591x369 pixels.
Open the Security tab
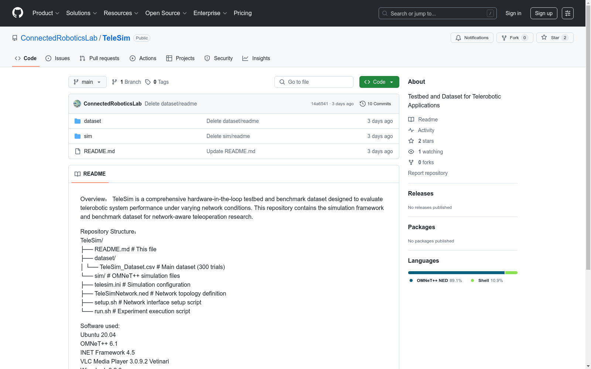[x=219, y=58]
